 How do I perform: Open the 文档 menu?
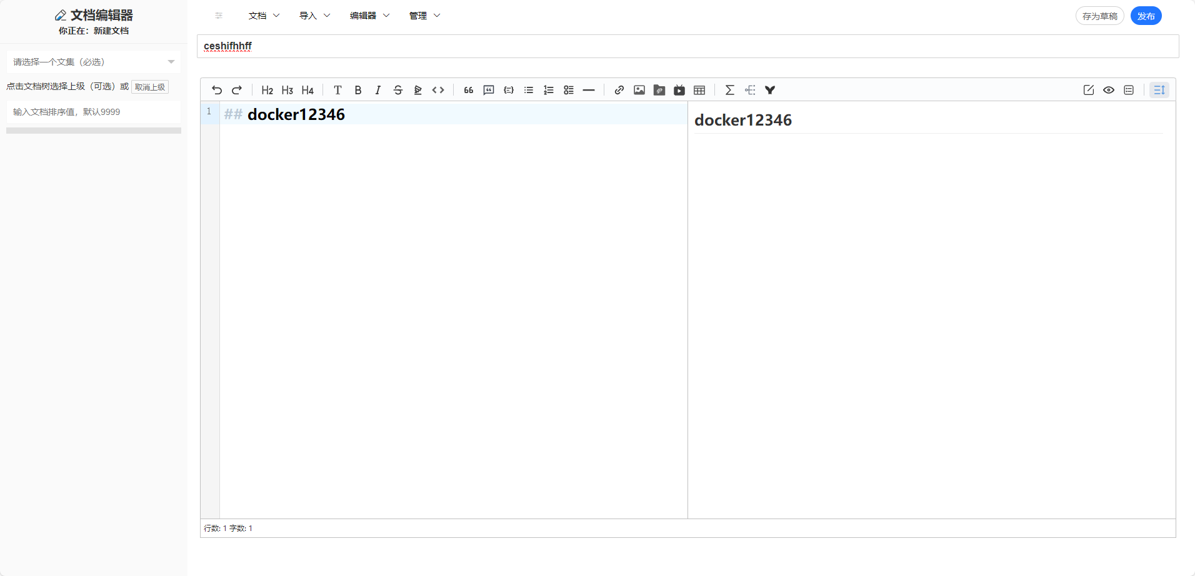(264, 16)
